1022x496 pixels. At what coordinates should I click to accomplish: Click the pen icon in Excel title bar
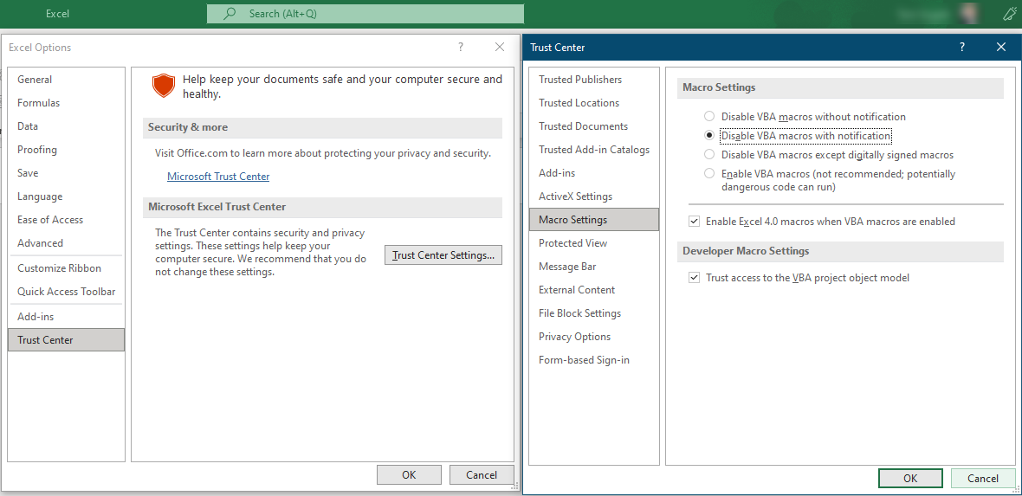coord(1009,14)
